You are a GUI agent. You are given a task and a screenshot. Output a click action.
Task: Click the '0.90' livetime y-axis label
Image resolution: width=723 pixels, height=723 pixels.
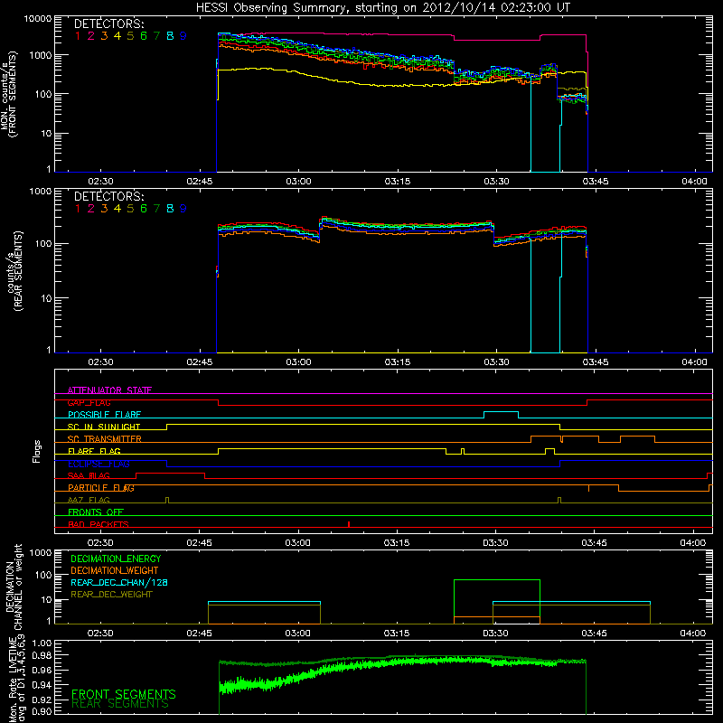42,711
